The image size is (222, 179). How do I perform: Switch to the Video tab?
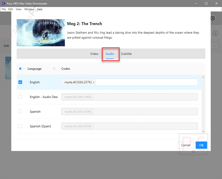click(x=94, y=54)
